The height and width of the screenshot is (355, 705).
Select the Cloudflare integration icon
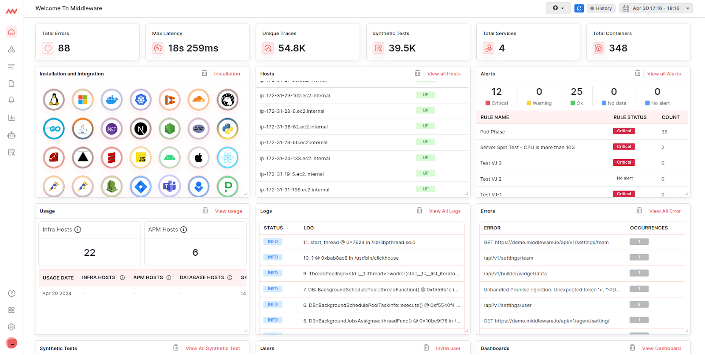click(x=199, y=100)
